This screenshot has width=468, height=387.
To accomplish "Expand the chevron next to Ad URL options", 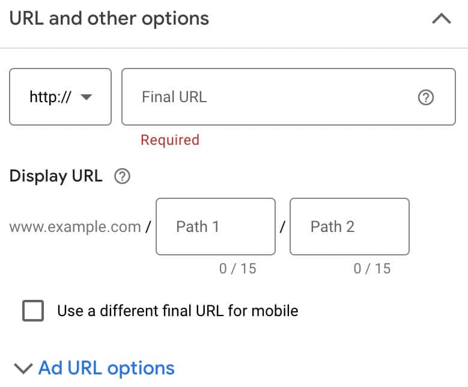I will pyautogui.click(x=23, y=368).
